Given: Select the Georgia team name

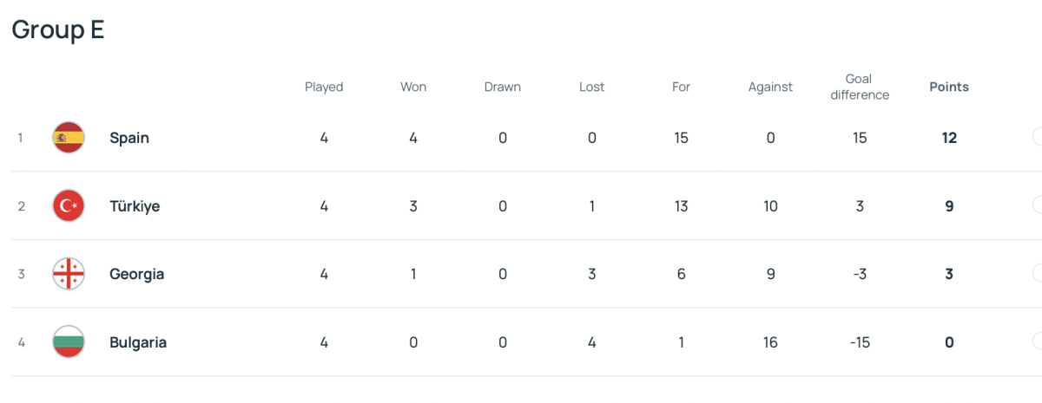Looking at the screenshot, I should point(136,274).
